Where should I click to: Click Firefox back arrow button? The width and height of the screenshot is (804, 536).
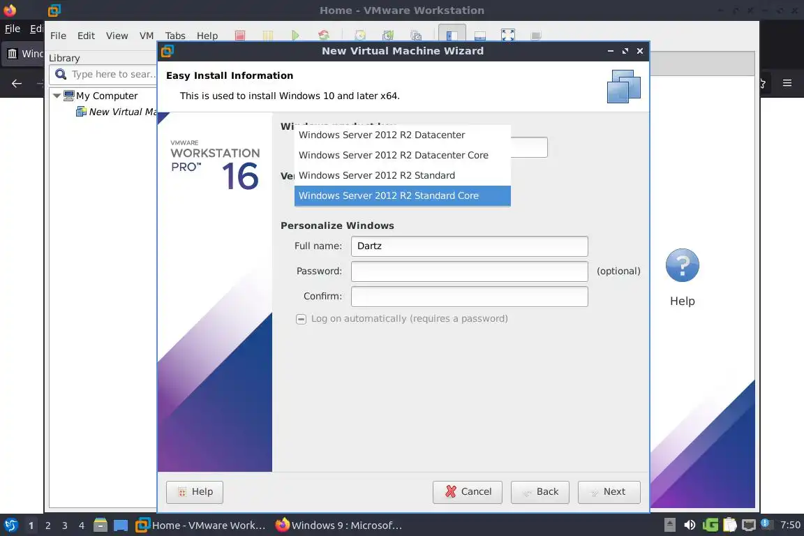click(17, 83)
